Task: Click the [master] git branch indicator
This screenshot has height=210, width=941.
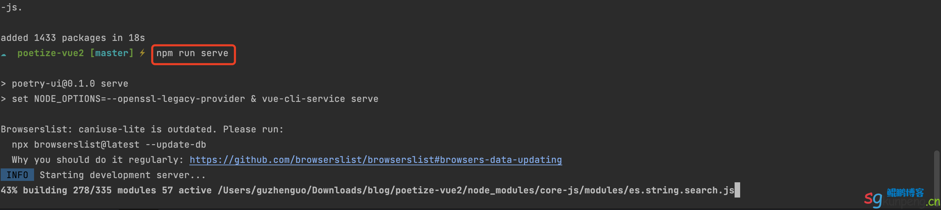Action: coord(112,53)
